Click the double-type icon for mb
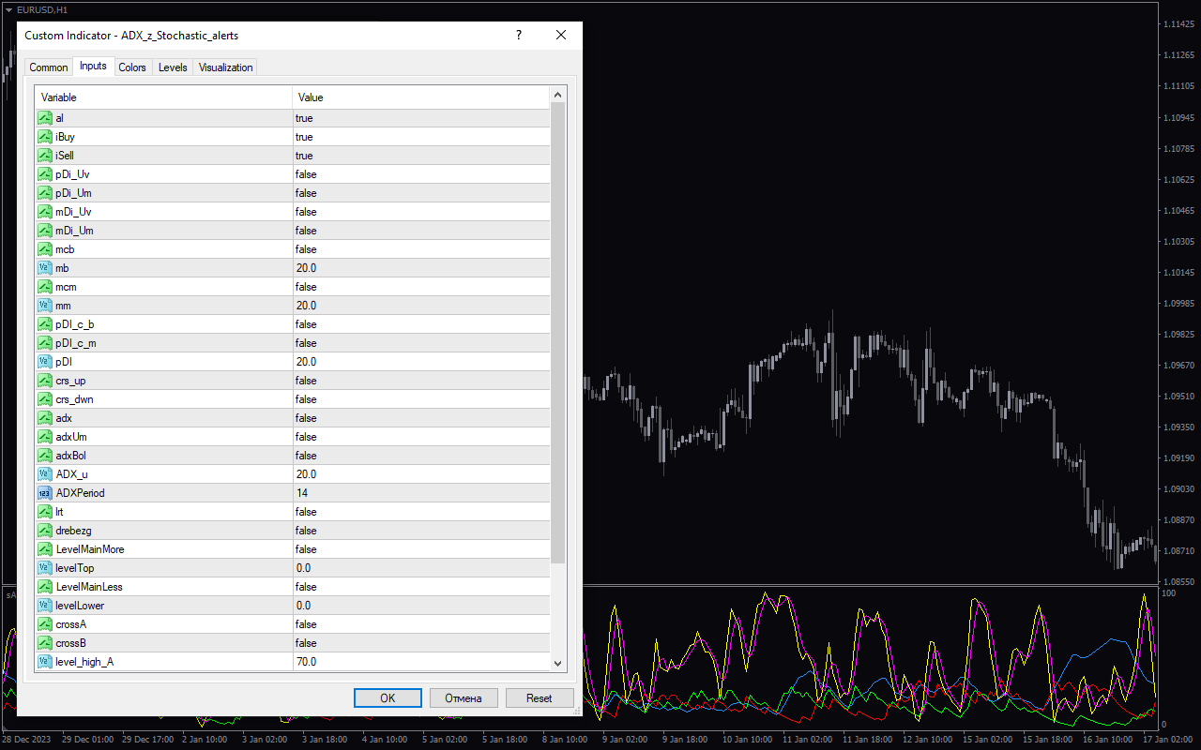1201x750 pixels. coord(45,268)
